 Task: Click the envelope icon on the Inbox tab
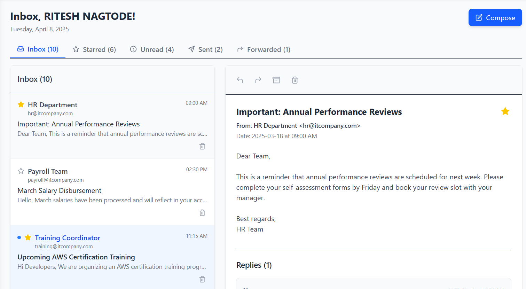point(22,49)
